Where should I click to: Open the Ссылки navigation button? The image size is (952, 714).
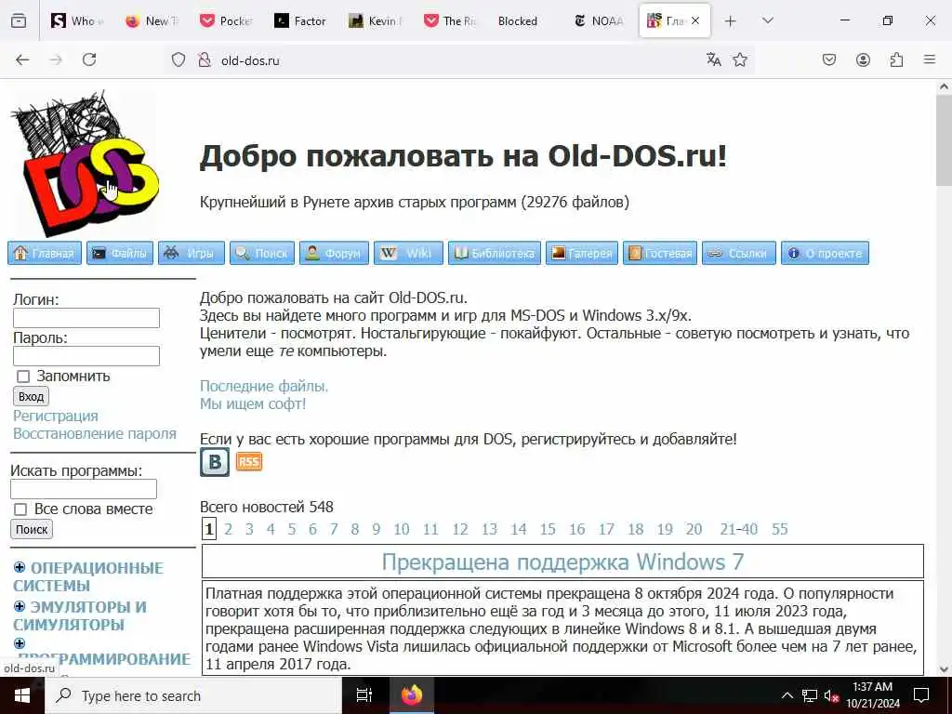(x=739, y=253)
